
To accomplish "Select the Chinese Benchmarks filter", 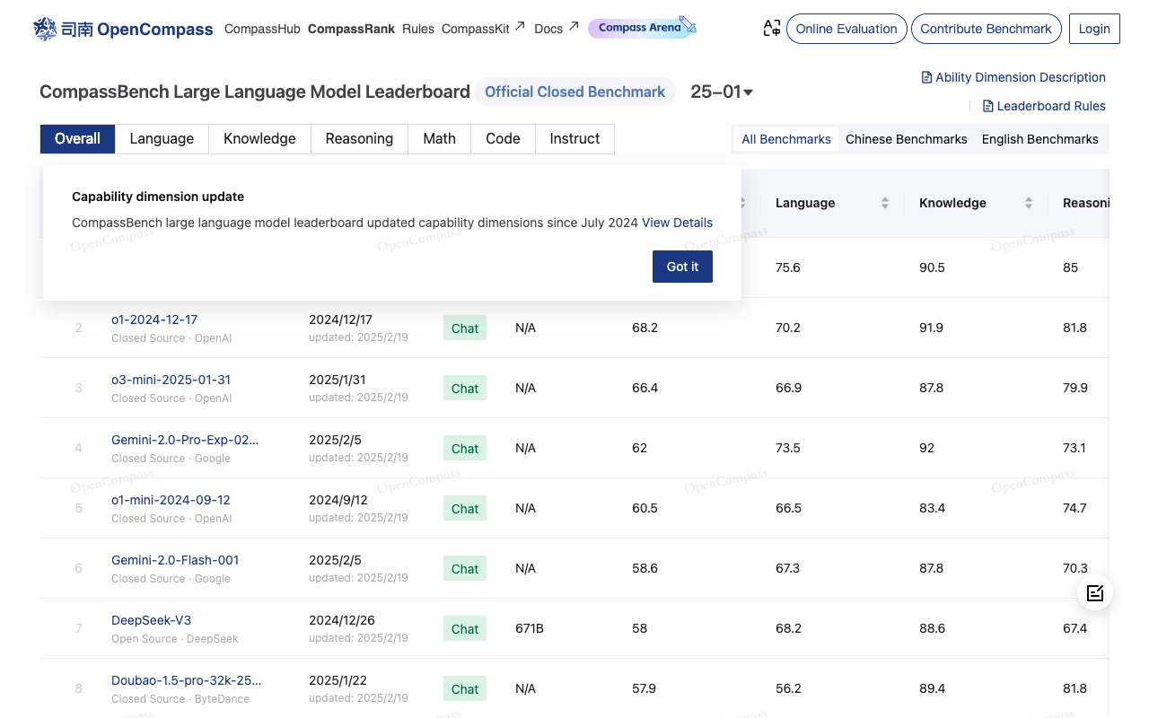I will [906, 139].
